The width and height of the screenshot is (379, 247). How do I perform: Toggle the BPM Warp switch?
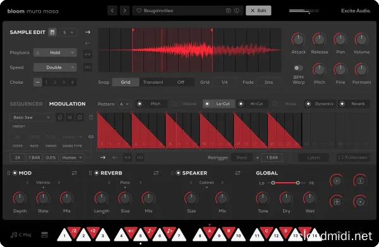point(298,68)
